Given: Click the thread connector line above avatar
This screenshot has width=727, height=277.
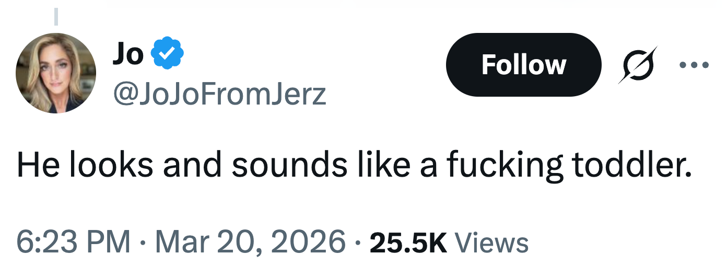Looking at the screenshot, I should (x=56, y=17).
